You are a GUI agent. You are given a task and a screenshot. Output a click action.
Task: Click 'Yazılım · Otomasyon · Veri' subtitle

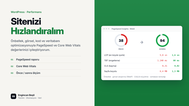click(x=30, y=98)
